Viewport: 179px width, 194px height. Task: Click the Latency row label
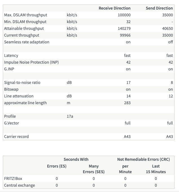[x=11, y=55]
